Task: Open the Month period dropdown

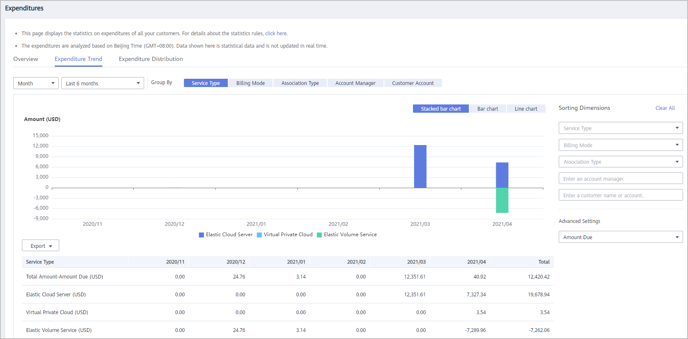Action: click(36, 83)
